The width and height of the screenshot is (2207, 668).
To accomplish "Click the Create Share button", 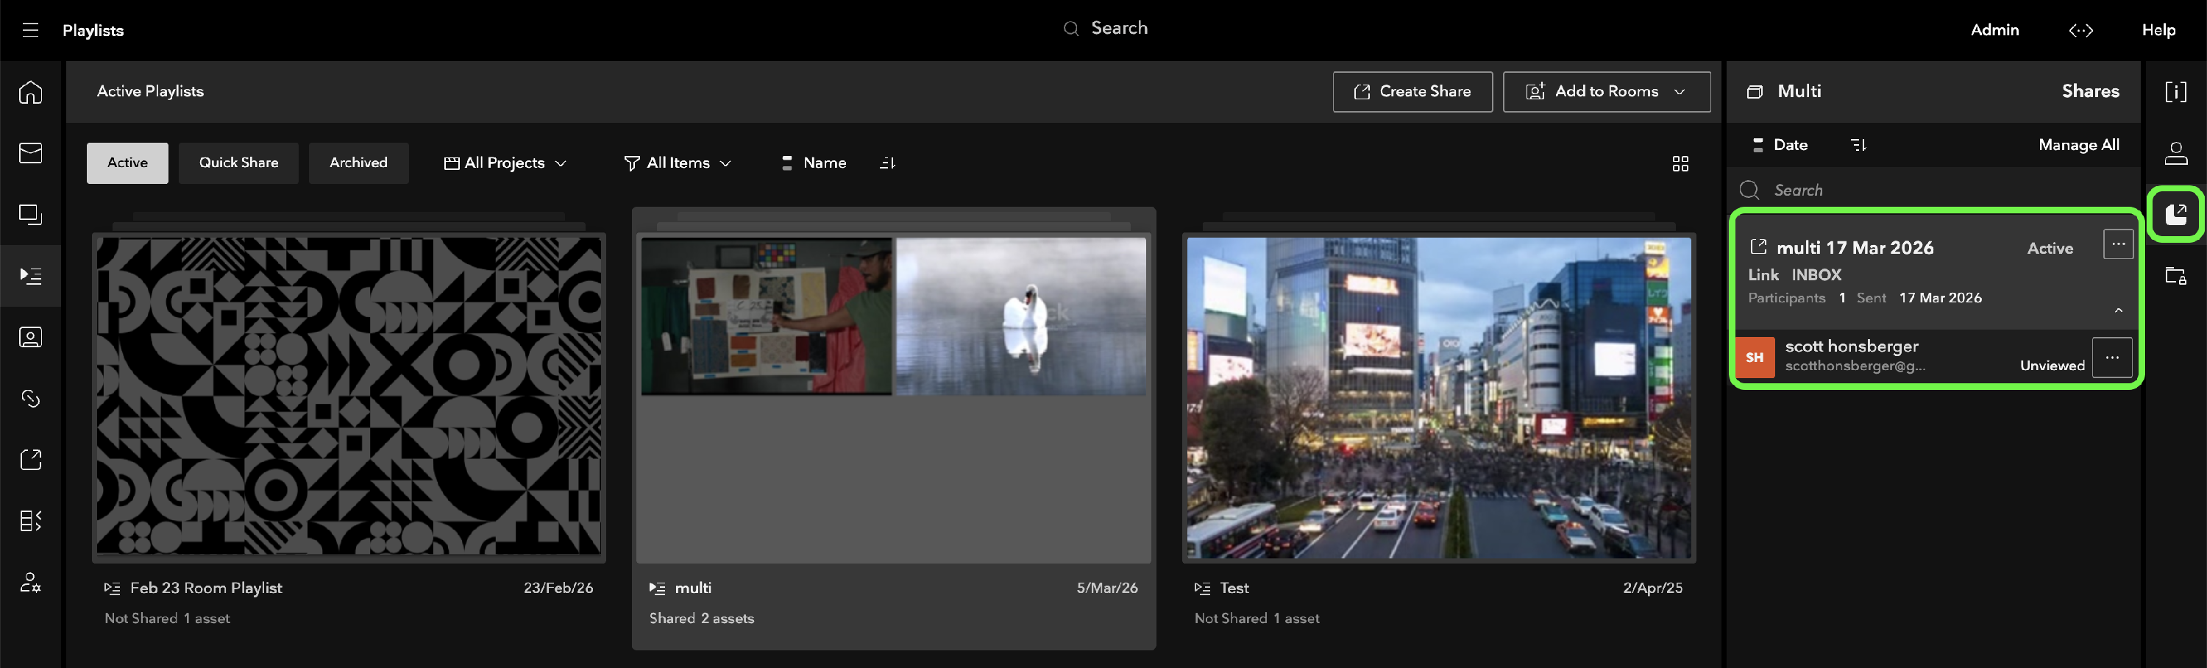I will 1412,92.
